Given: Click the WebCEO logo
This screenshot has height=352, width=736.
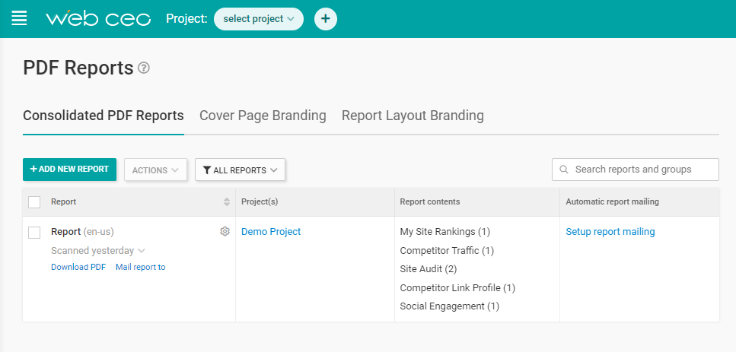Looking at the screenshot, I should pyautogui.click(x=98, y=19).
